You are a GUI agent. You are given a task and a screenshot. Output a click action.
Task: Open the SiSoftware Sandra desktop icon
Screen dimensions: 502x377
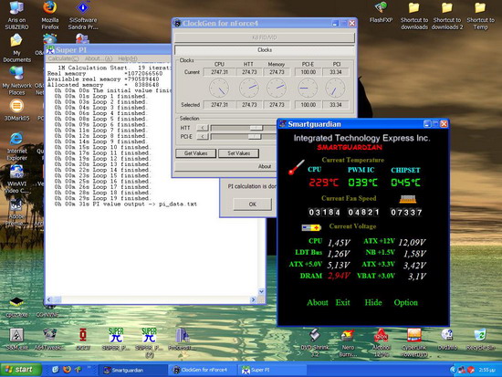(x=83, y=15)
